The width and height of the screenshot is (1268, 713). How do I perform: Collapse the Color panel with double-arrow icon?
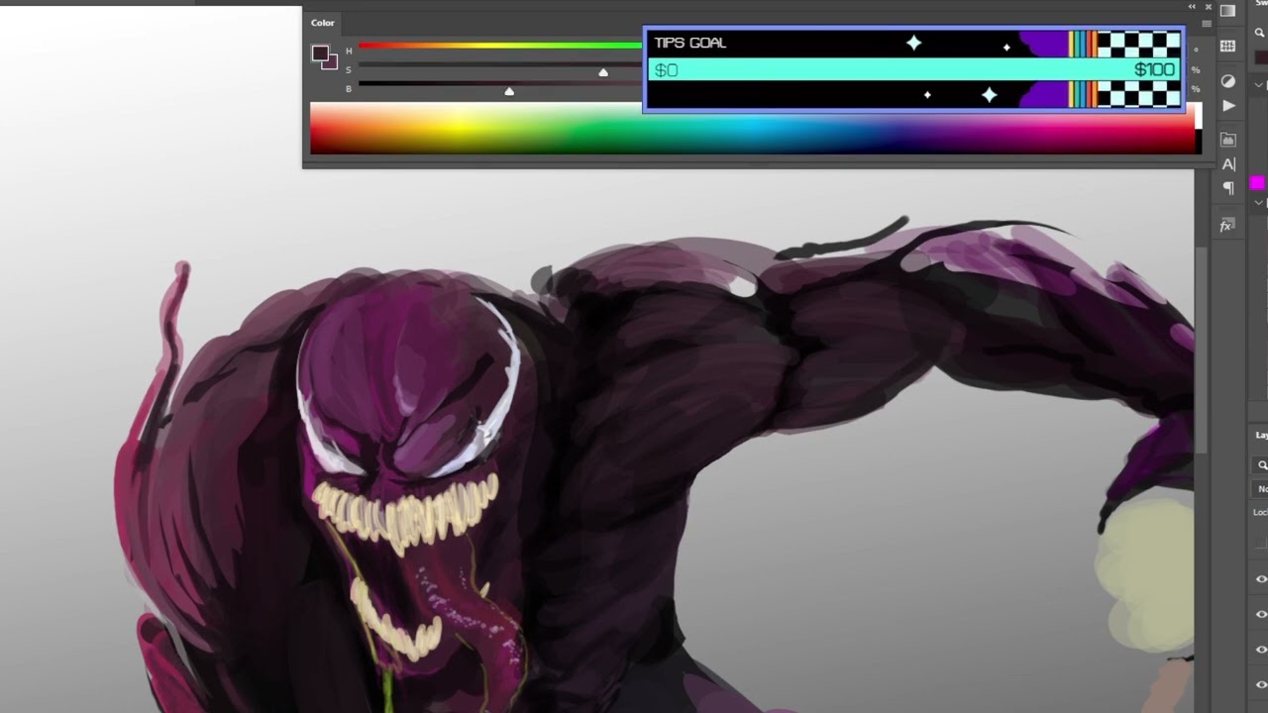click(x=1193, y=7)
